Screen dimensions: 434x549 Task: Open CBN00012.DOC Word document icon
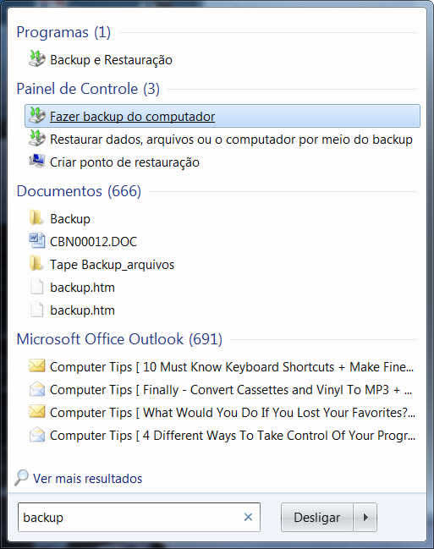[36, 241]
